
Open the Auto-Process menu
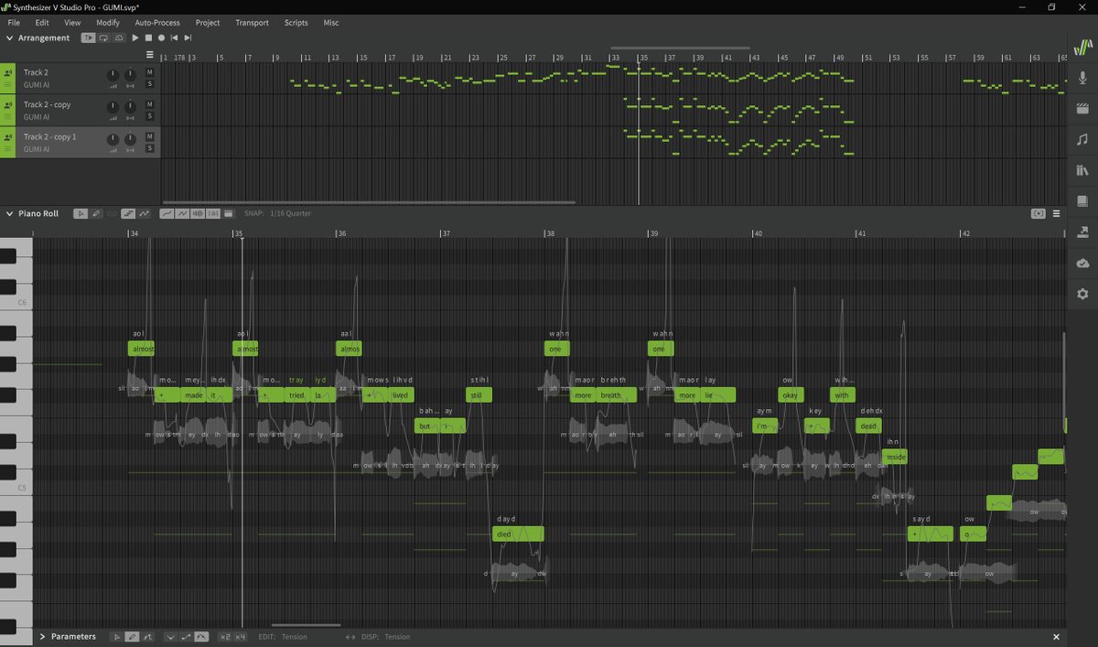point(157,22)
